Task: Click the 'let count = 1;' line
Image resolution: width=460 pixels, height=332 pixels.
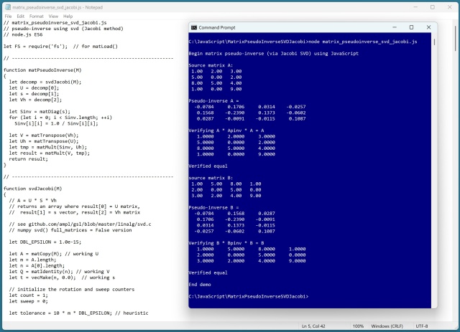Action: click(x=28, y=295)
